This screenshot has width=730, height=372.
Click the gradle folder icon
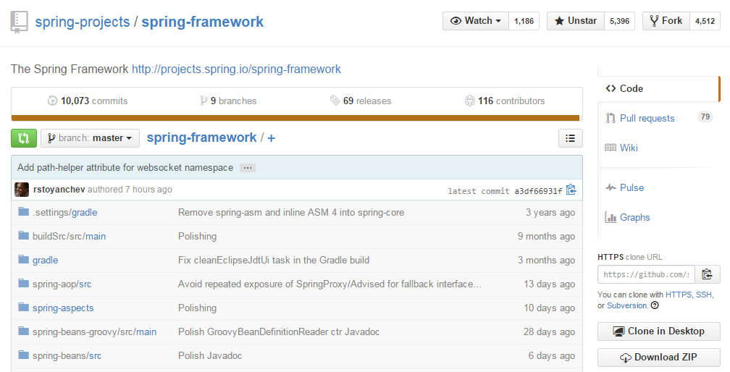click(x=24, y=260)
